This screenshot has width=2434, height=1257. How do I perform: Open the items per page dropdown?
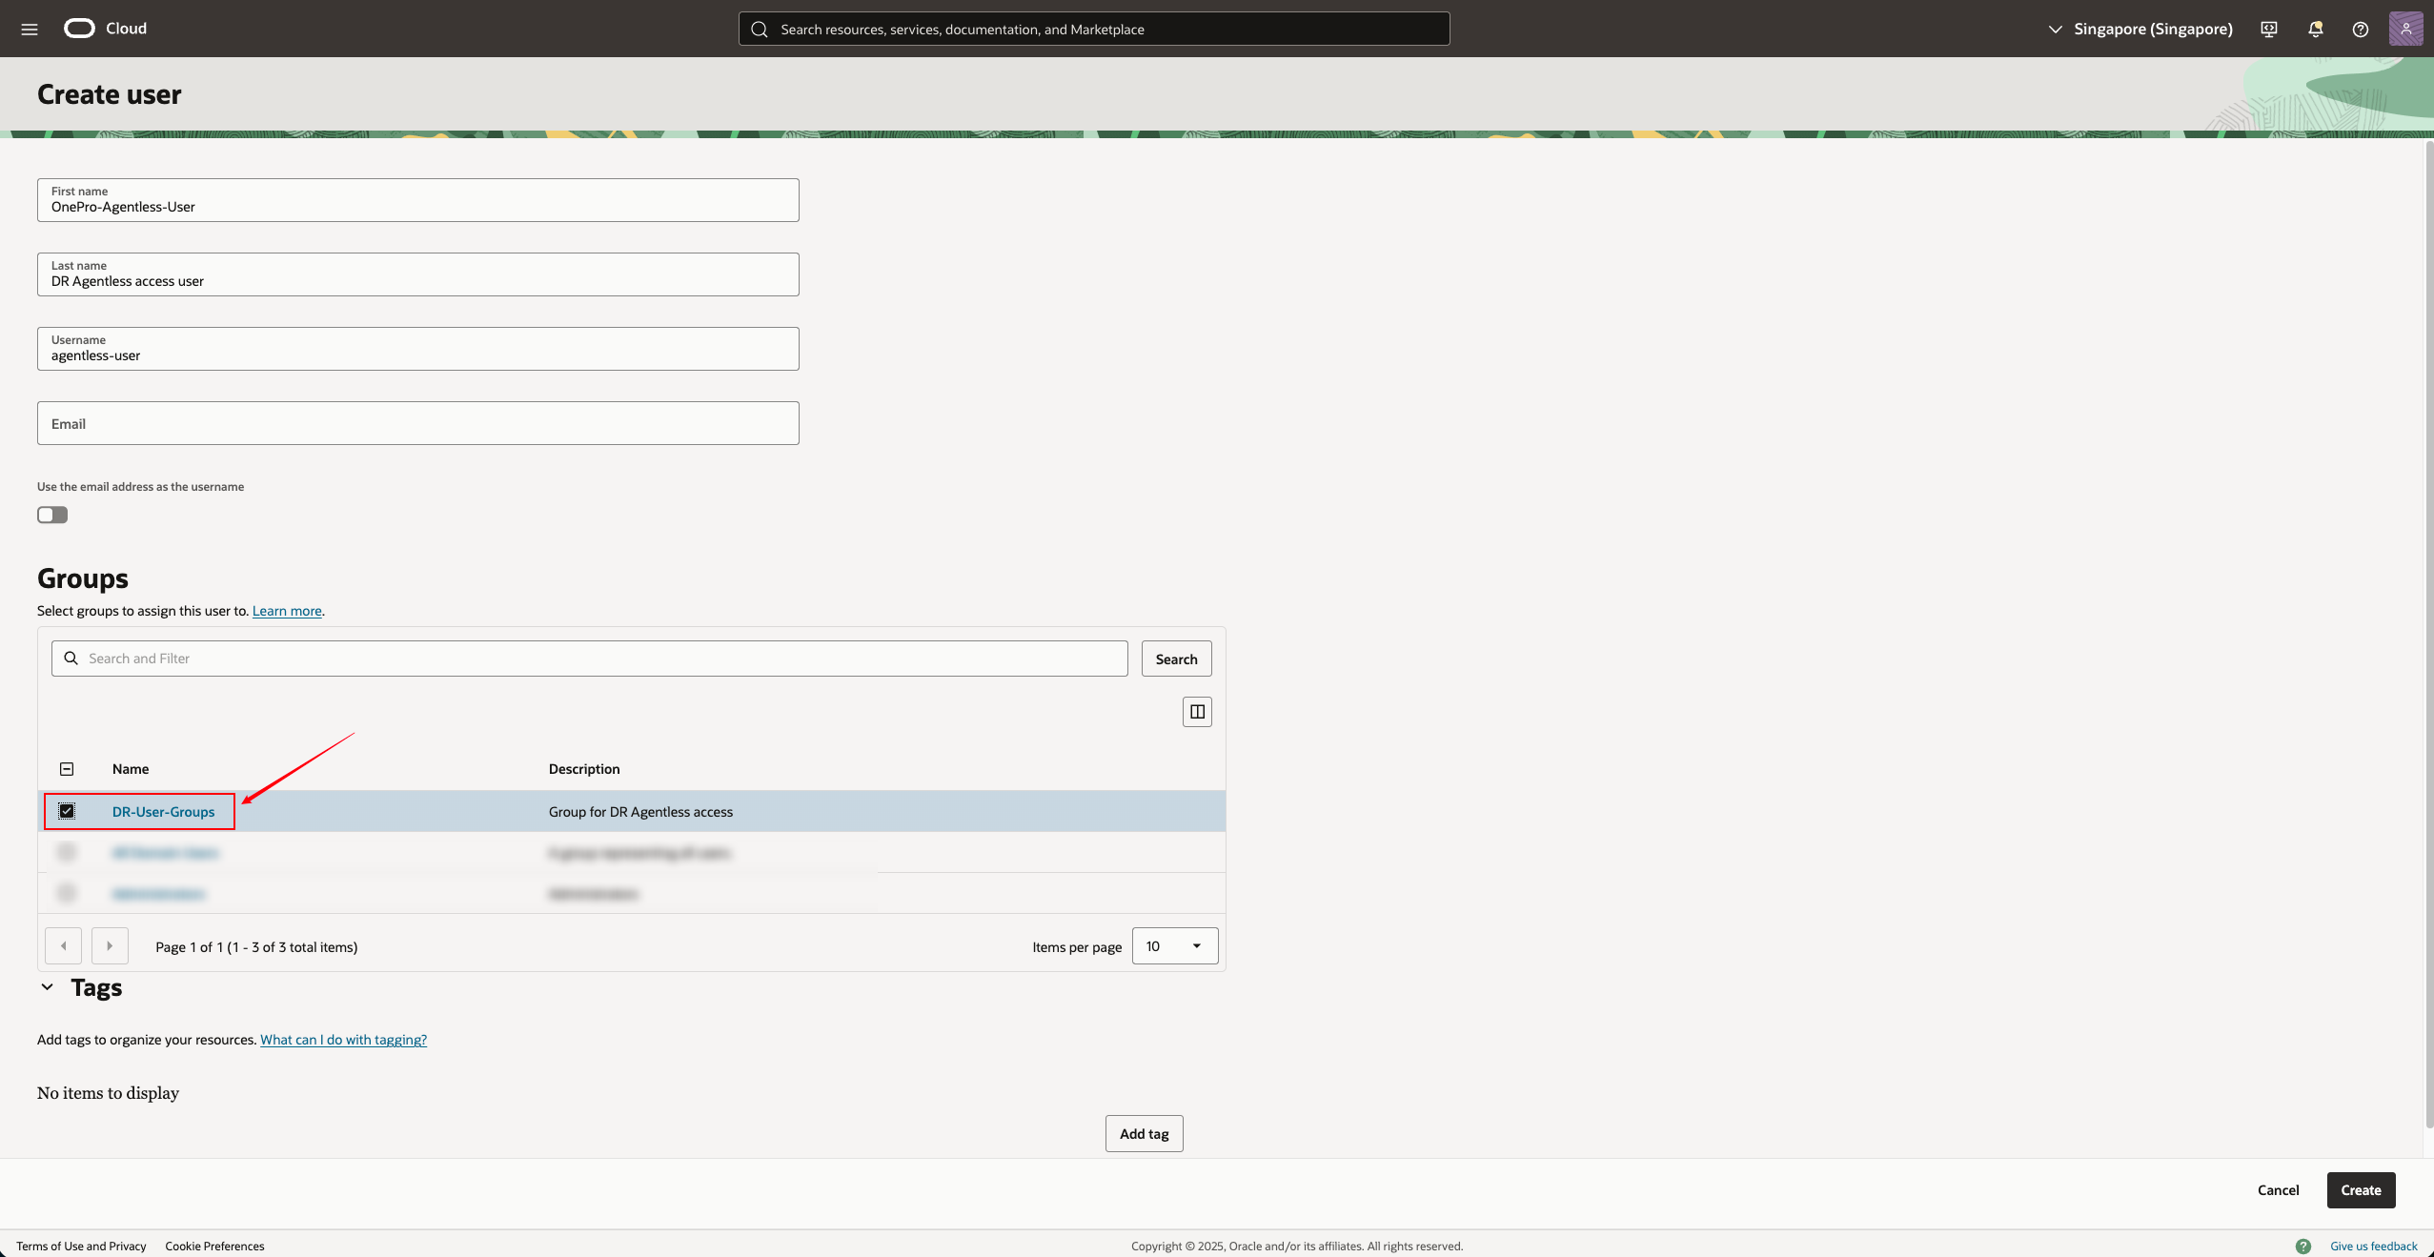point(1174,946)
